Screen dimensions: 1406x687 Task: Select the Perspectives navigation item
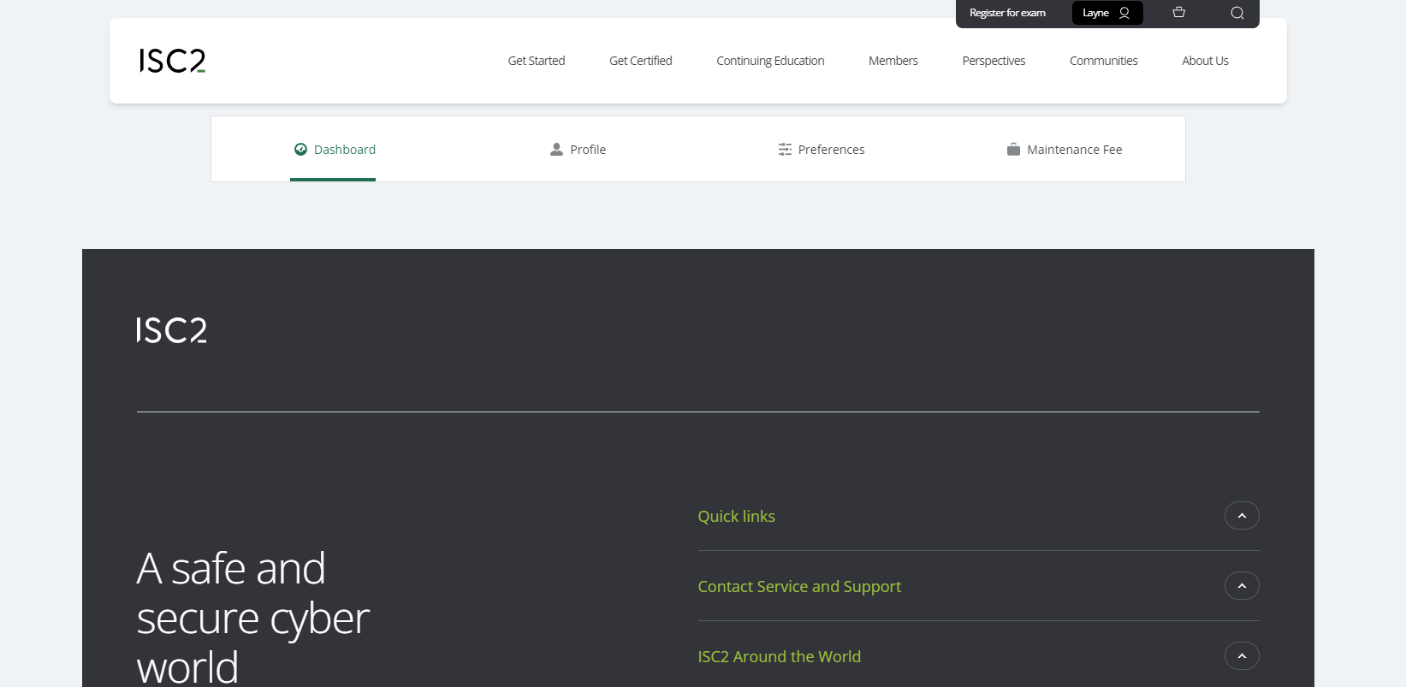[x=994, y=61]
